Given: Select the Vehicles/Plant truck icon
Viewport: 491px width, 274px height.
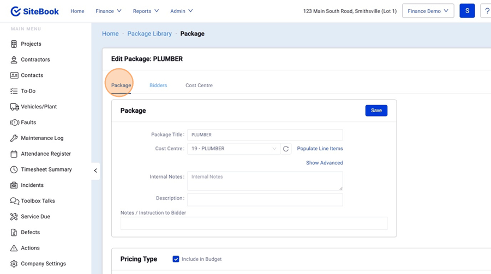Looking at the screenshot, I should (14, 107).
